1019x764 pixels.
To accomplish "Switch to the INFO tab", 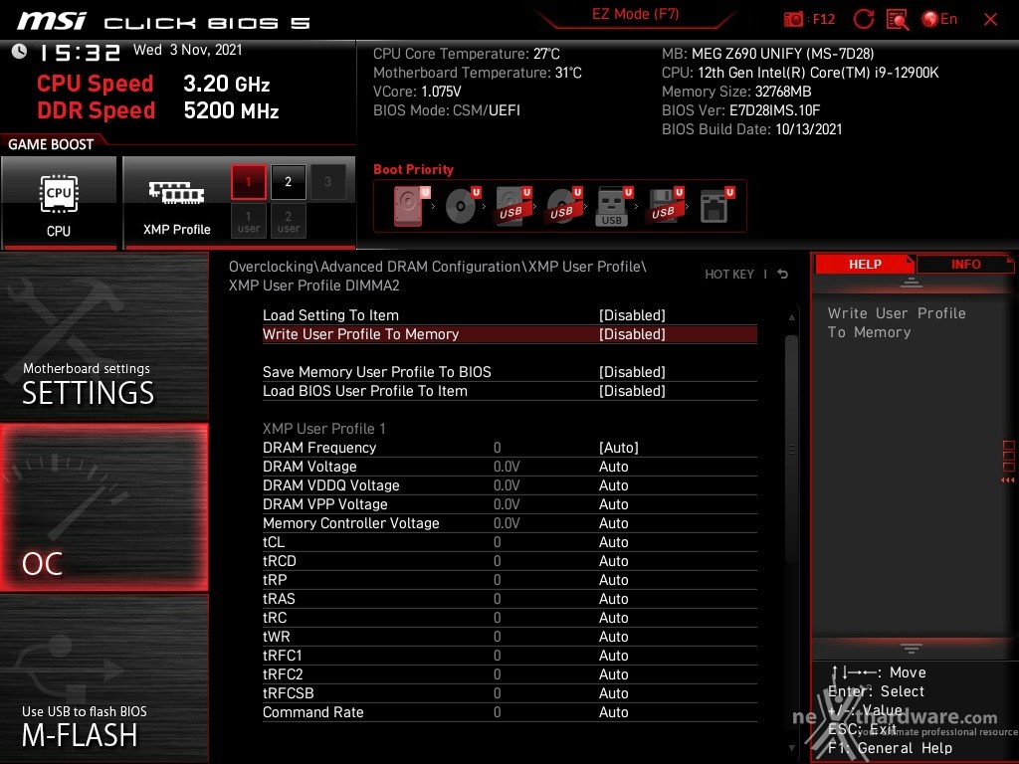I will tap(965, 265).
